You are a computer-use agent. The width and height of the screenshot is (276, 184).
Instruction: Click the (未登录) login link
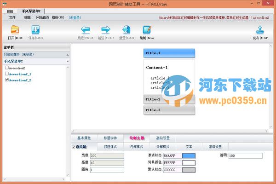coord(75,17)
